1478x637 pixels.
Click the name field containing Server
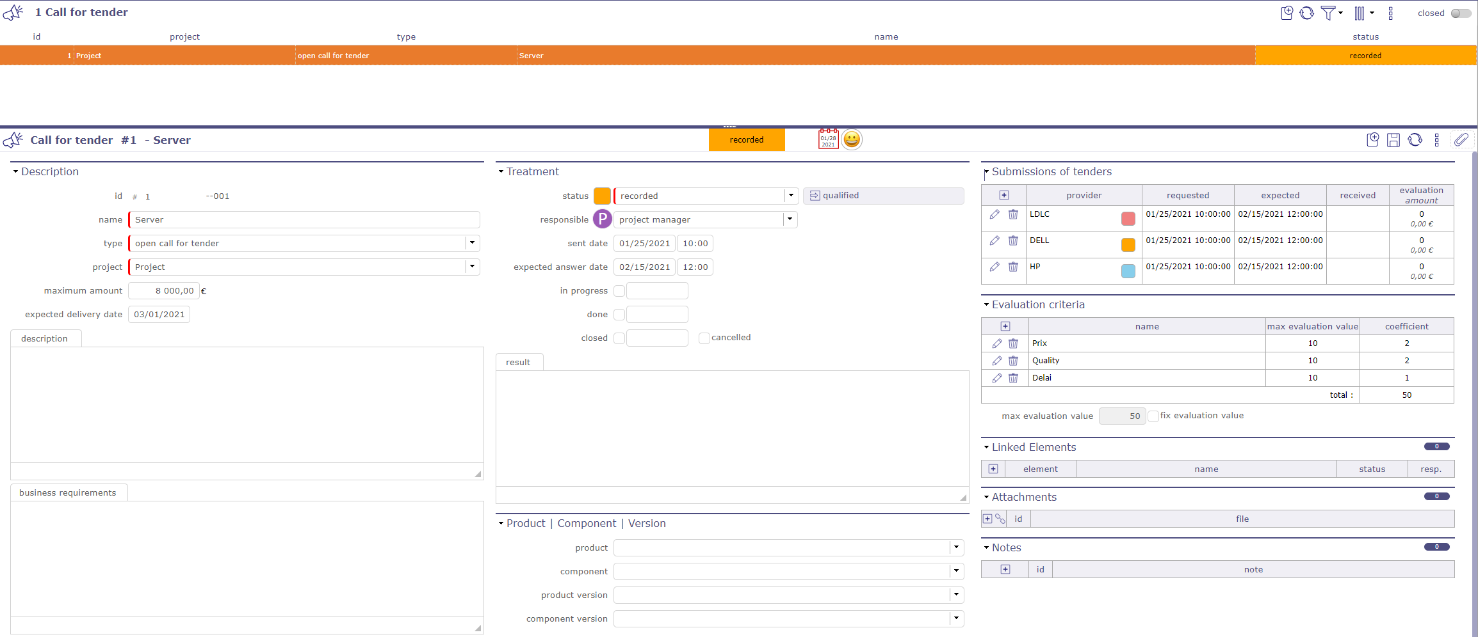(x=304, y=219)
